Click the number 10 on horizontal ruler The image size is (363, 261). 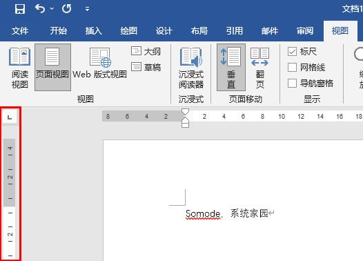tap(282, 116)
